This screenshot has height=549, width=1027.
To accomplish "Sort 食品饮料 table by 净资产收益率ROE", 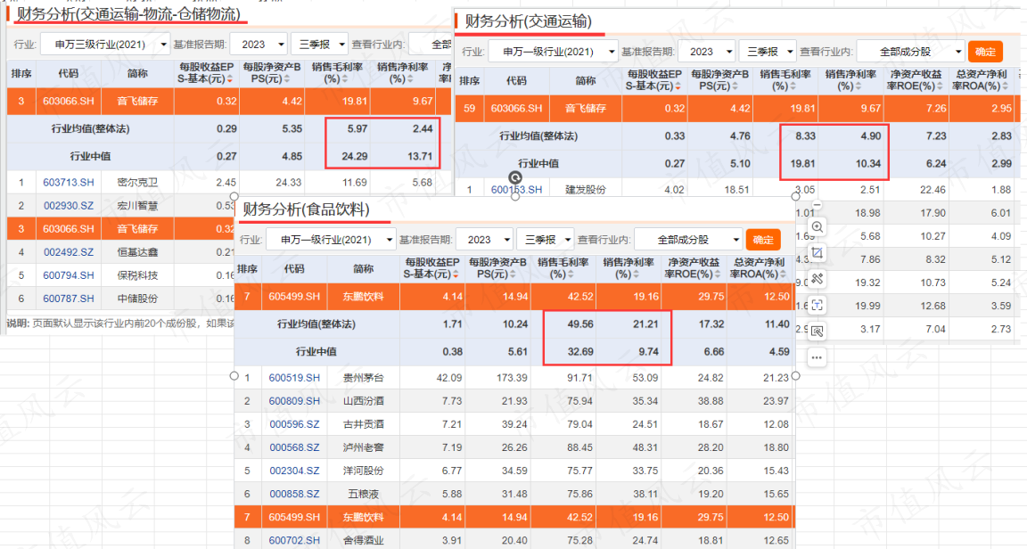I will [x=718, y=274].
